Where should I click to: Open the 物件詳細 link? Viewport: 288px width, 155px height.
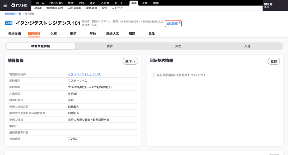(x=173, y=24)
